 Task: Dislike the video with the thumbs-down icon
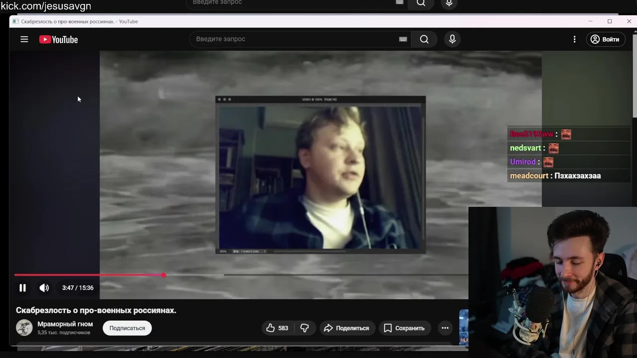pos(305,328)
